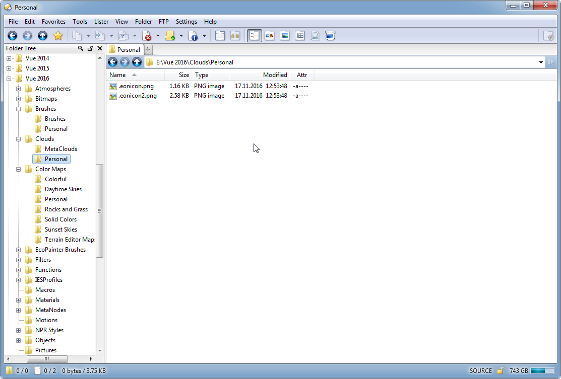Toggle Details view mode button

pyautogui.click(x=255, y=36)
